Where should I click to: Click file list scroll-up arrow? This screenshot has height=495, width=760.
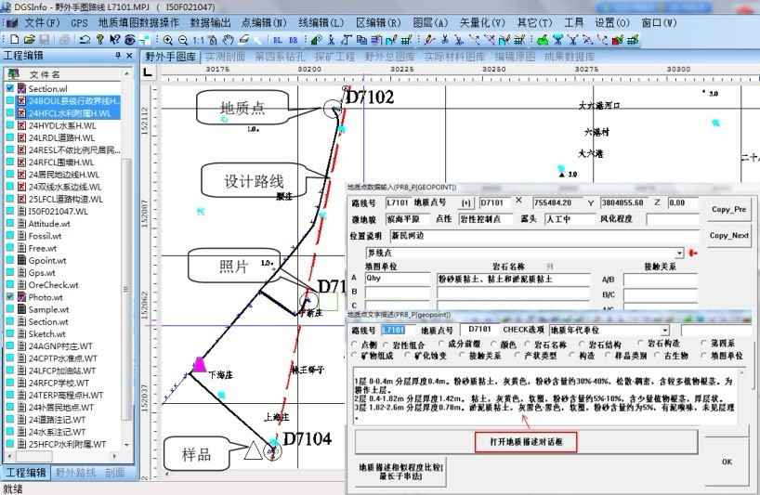pos(126,74)
